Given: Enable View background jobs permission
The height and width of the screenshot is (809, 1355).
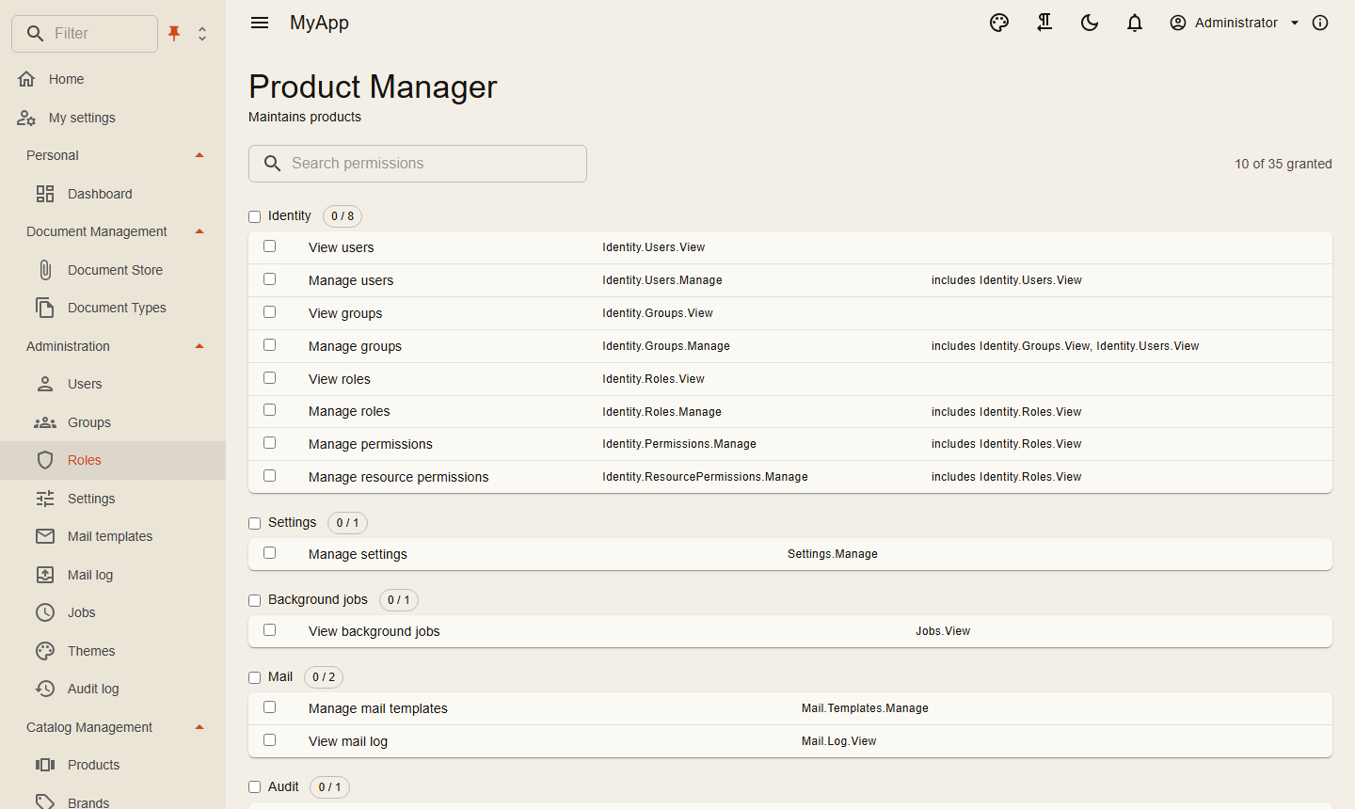Looking at the screenshot, I should click(x=270, y=630).
